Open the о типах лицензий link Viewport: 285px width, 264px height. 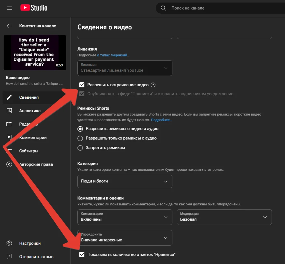(113, 55)
